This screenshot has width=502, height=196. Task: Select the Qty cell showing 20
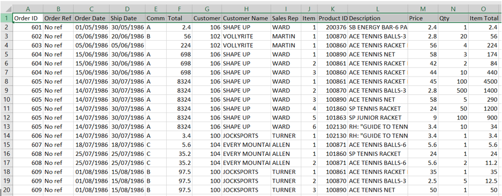454,36
